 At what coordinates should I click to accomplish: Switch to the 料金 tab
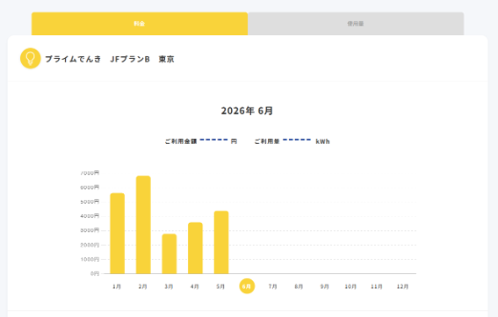click(140, 24)
